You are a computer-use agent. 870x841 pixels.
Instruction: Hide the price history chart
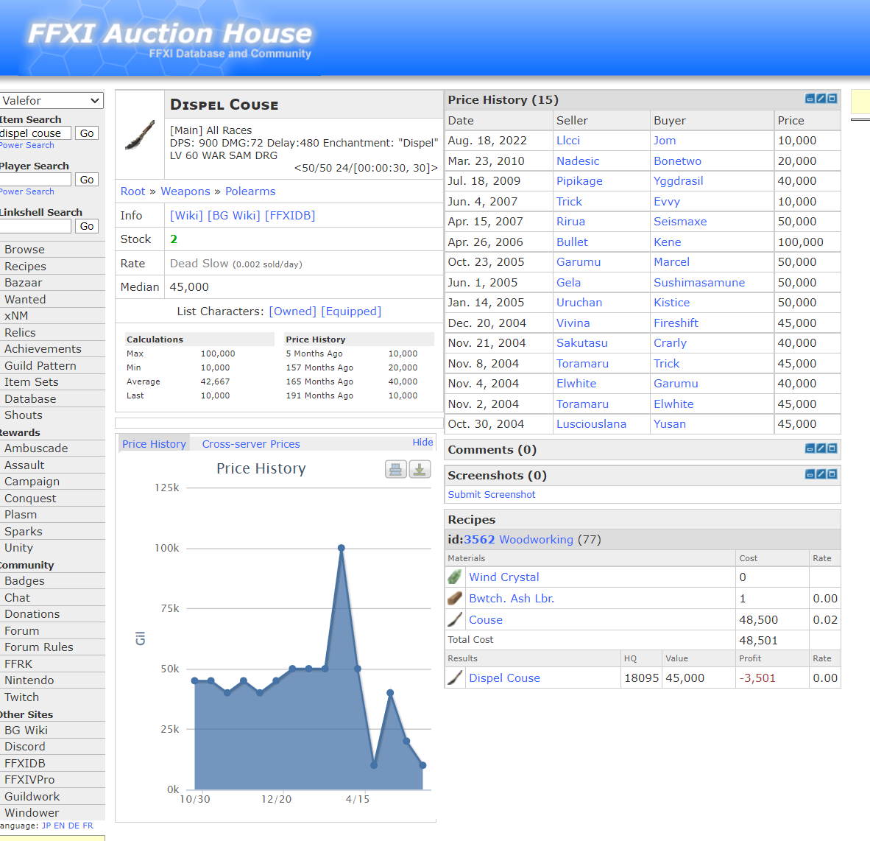pyautogui.click(x=422, y=442)
